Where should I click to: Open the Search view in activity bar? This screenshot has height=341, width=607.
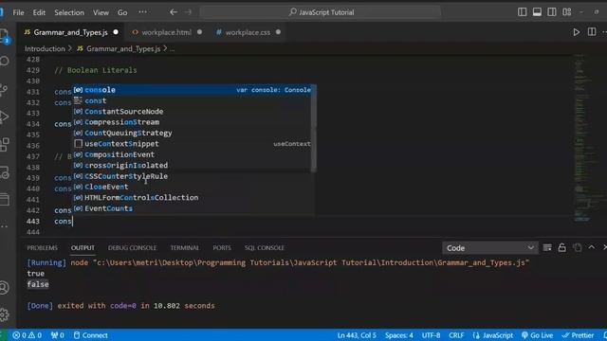click(x=4, y=61)
